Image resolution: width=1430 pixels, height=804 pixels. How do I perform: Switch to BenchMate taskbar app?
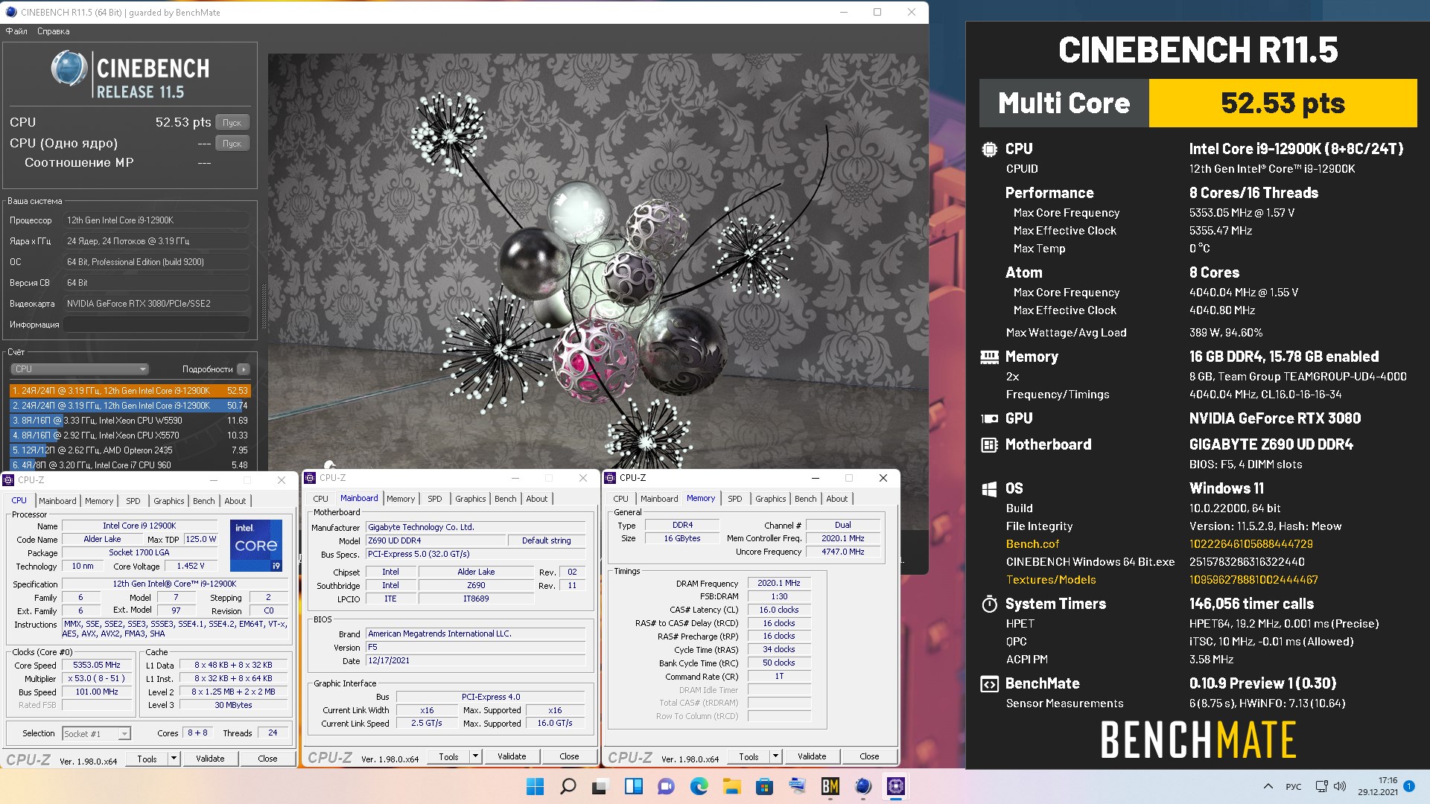[x=830, y=786]
